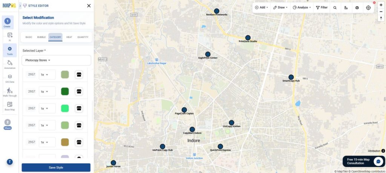Select the CopyMart Indore marker
This screenshot has height=173, width=386.
[x=192, y=129]
